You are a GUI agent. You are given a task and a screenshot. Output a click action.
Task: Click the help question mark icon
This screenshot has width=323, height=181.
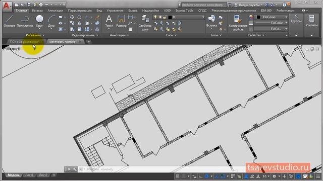pyautogui.click(x=284, y=5)
